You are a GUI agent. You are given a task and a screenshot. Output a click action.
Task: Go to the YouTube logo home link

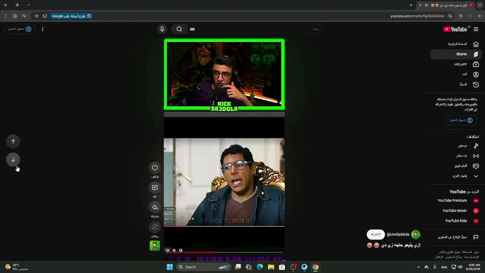(x=455, y=29)
